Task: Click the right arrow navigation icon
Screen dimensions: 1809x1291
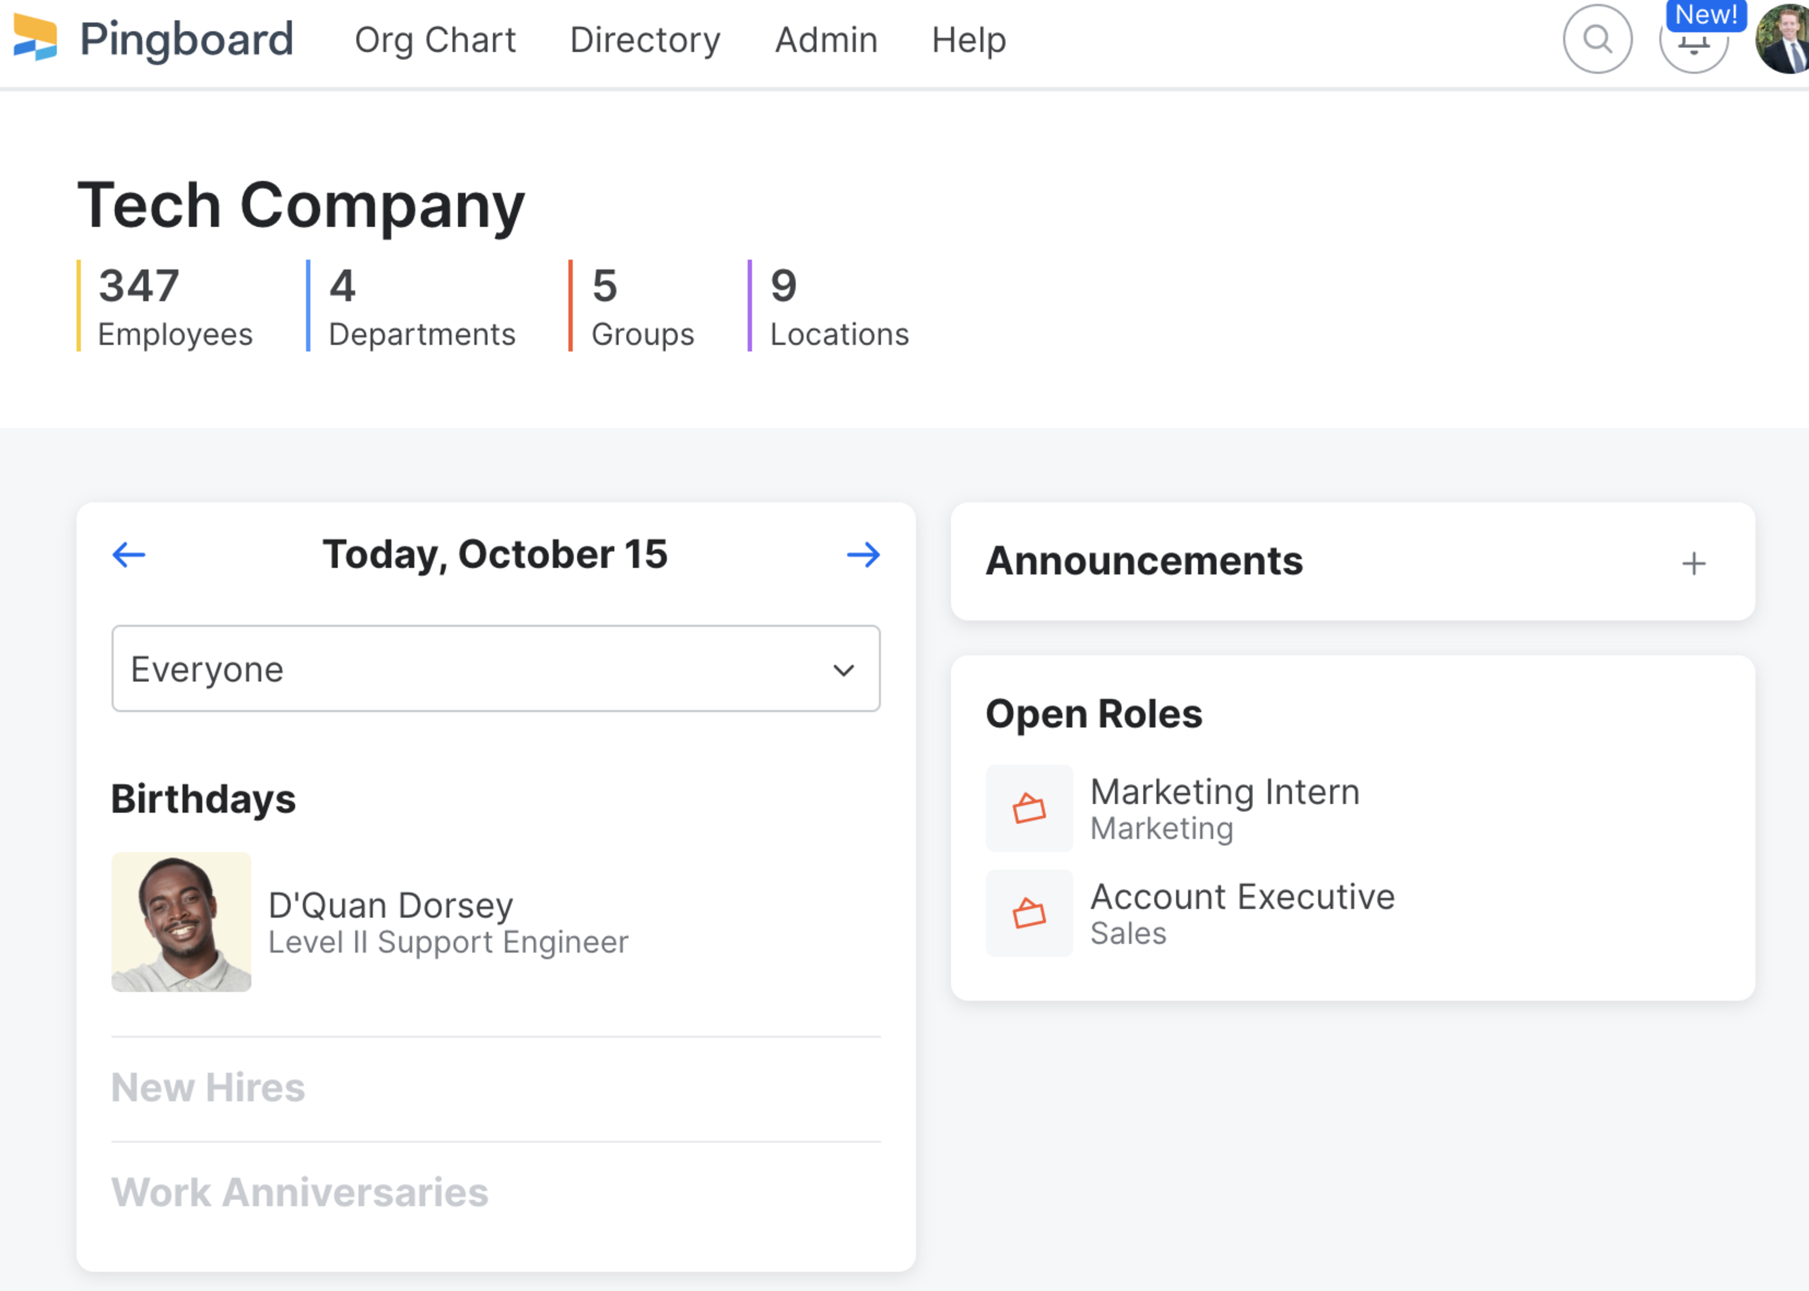Action: click(x=864, y=555)
